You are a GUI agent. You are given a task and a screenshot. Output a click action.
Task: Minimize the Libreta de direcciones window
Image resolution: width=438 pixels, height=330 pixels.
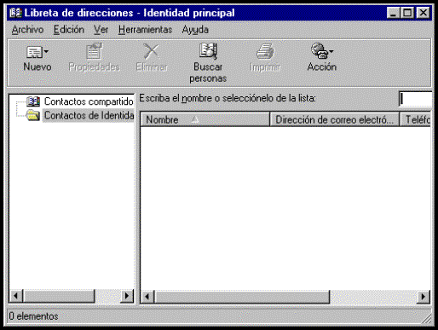coord(394,13)
